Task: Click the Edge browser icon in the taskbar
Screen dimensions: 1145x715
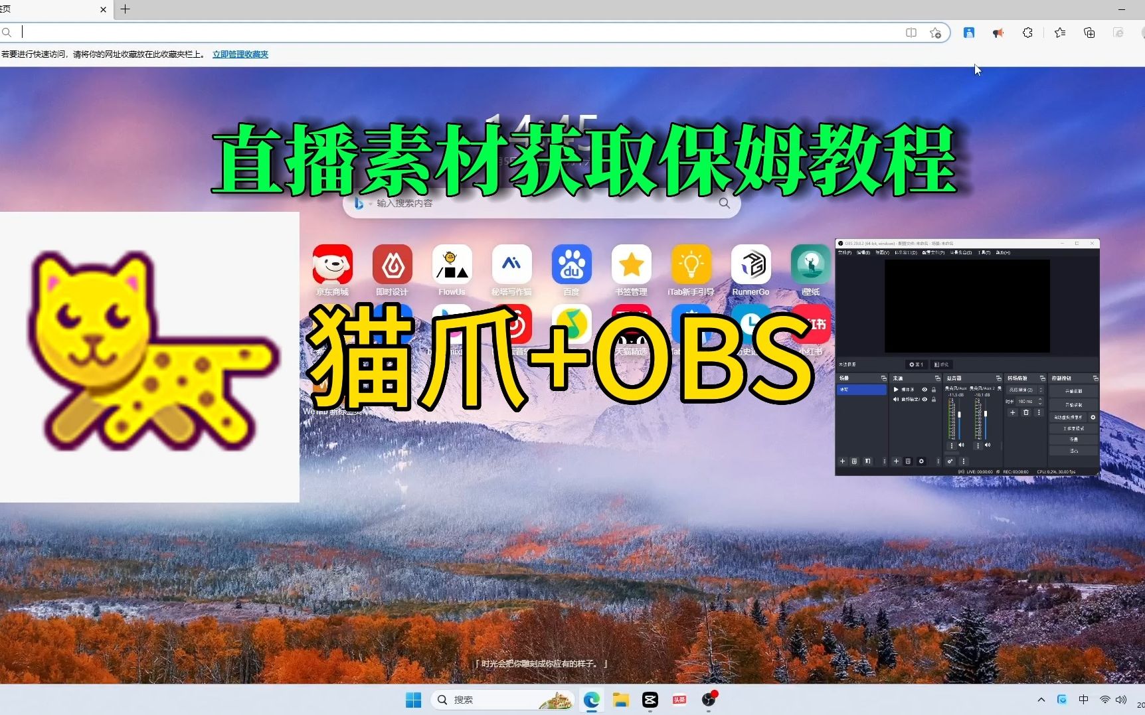Action: click(591, 700)
